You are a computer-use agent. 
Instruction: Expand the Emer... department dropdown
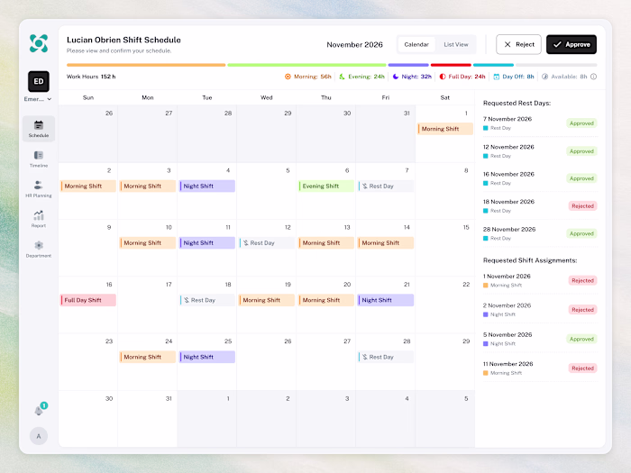(38, 99)
